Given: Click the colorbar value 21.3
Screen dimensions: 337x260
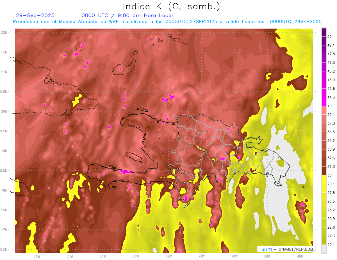Looking at the screenshot, I should pyautogui.click(x=331, y=236).
